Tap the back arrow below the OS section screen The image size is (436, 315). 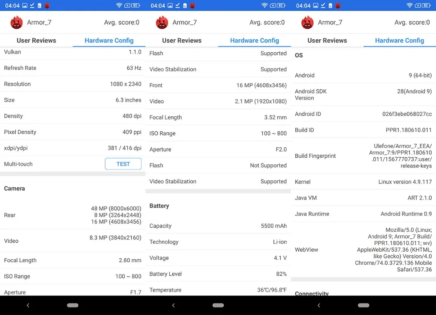click(319, 305)
